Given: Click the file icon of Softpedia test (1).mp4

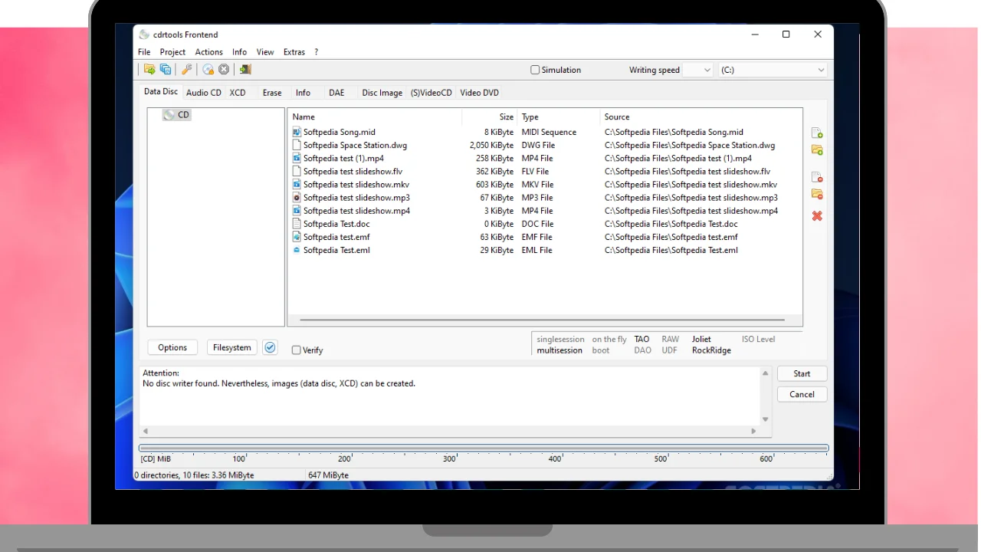Looking at the screenshot, I should [x=297, y=158].
